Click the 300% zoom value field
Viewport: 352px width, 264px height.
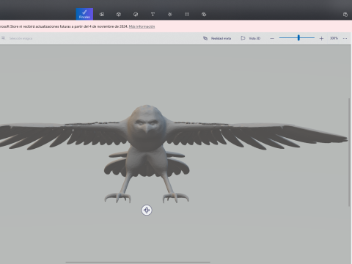pos(334,38)
